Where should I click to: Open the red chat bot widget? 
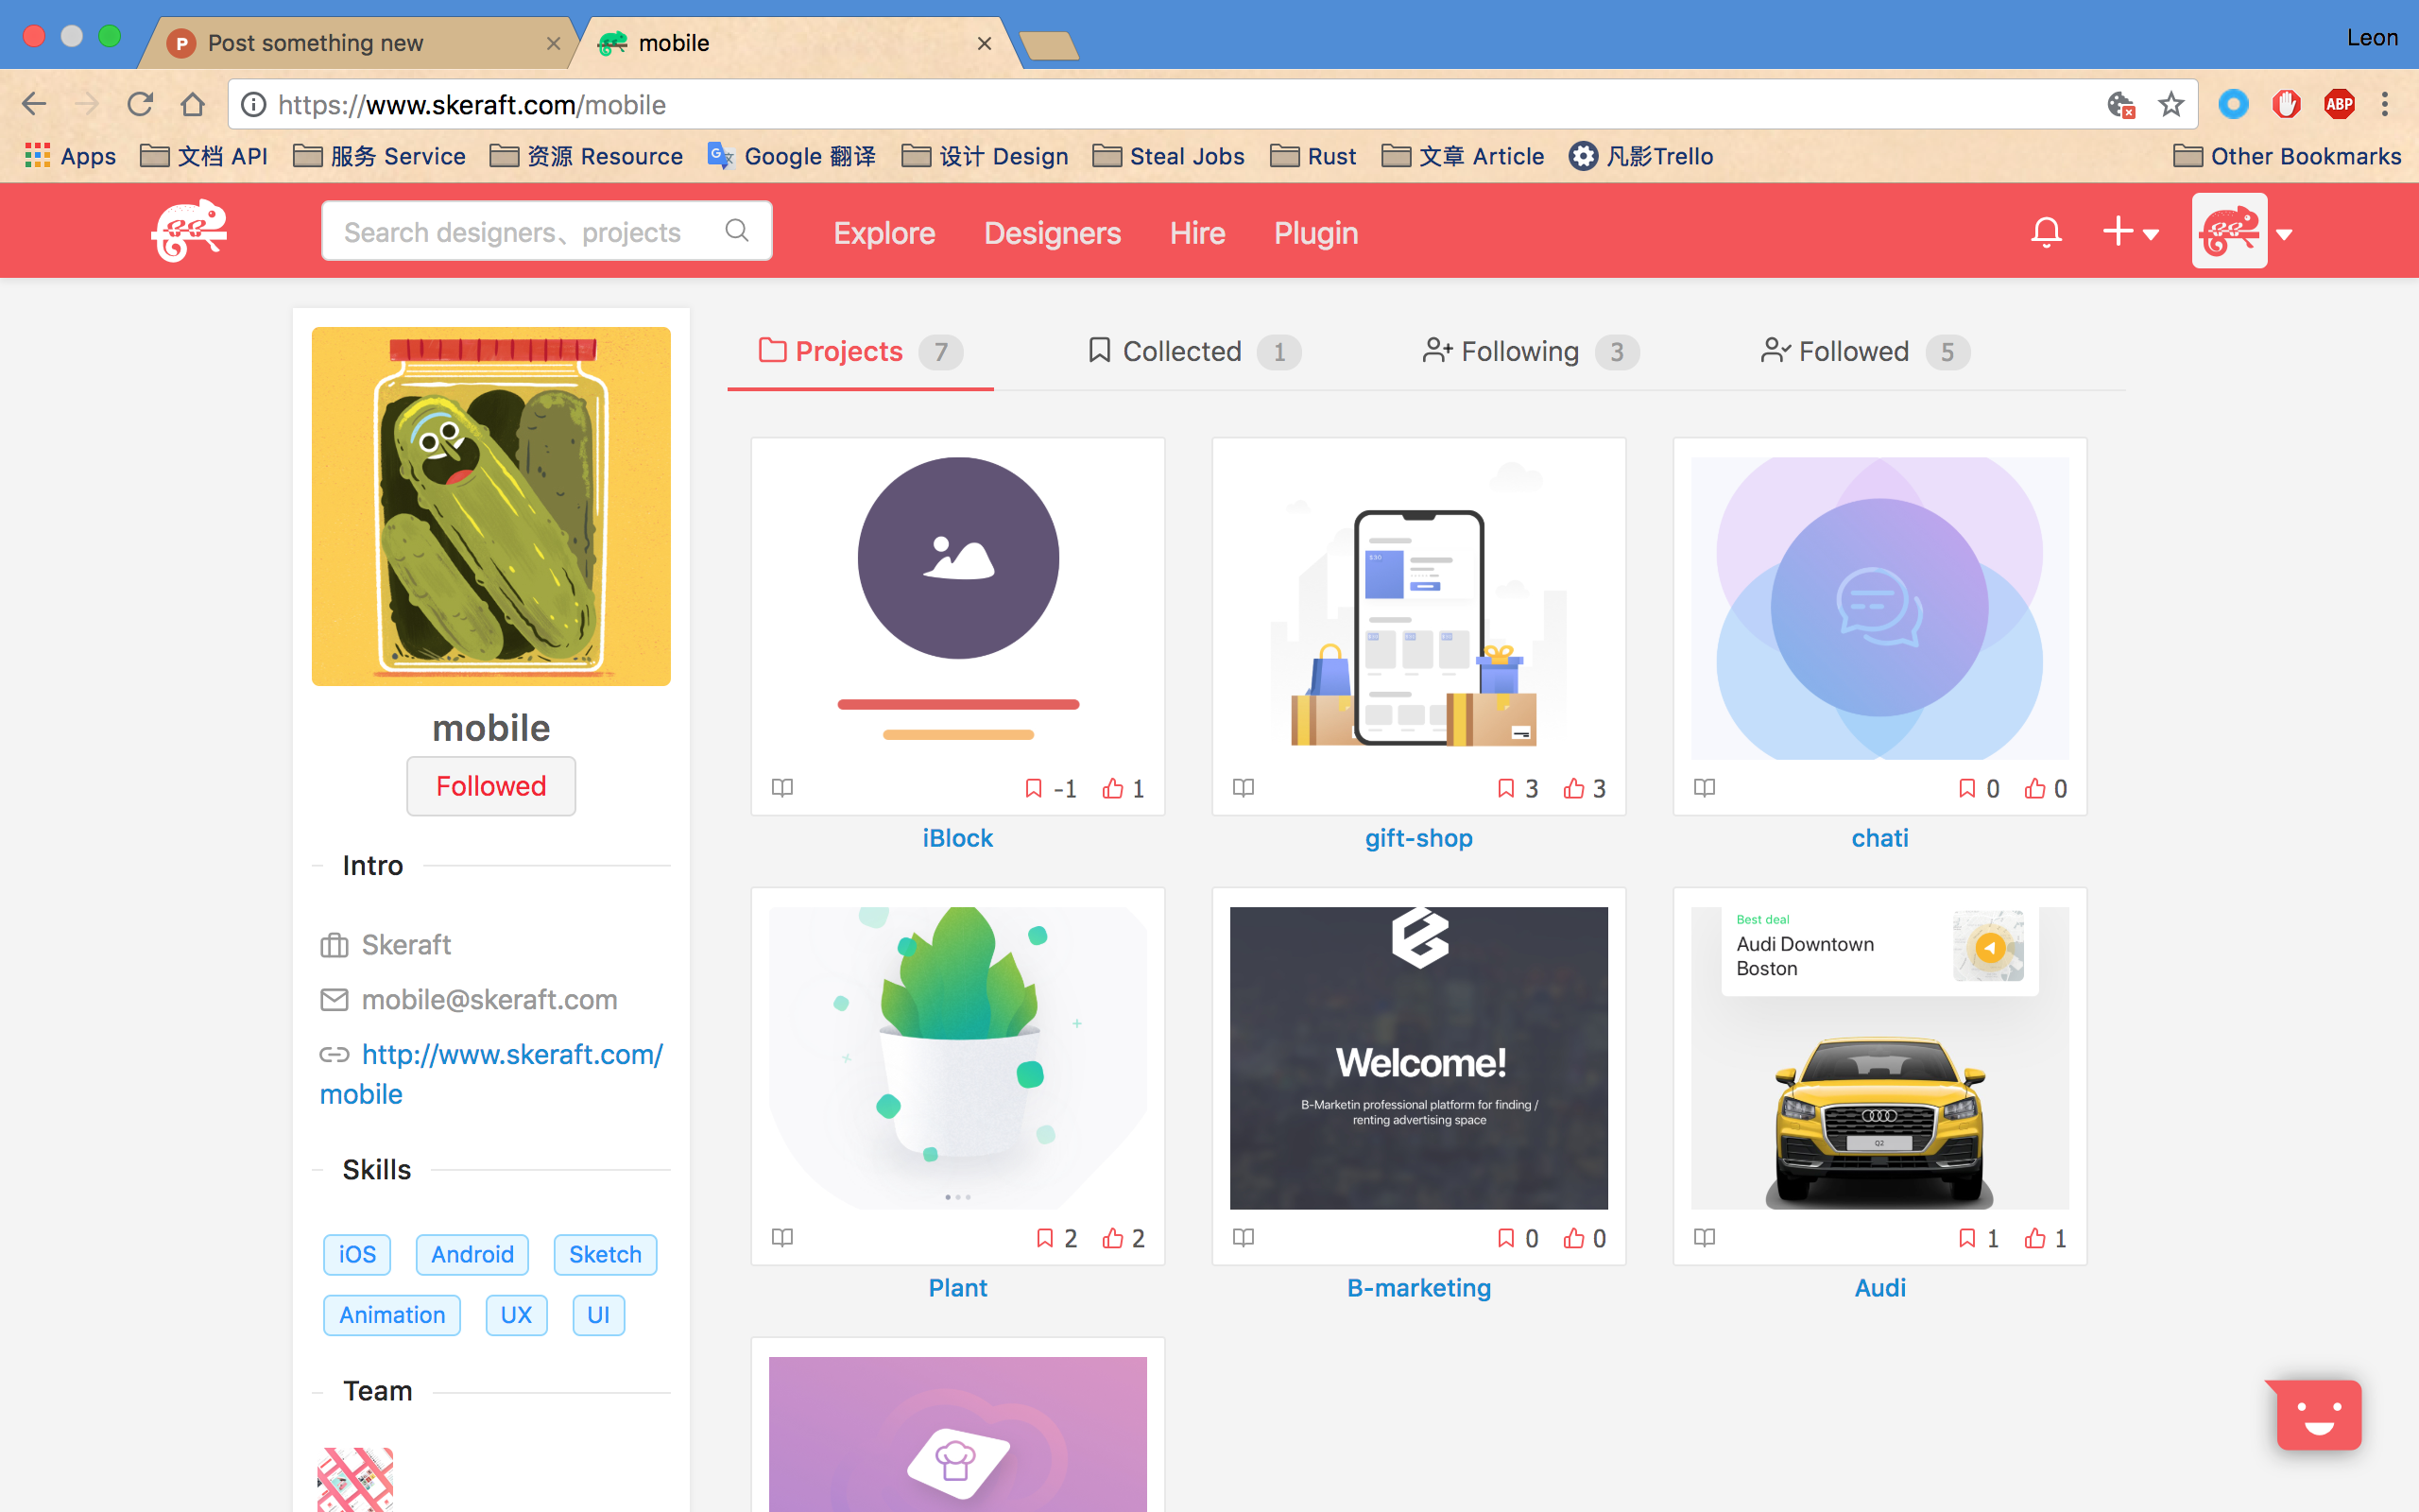2318,1414
